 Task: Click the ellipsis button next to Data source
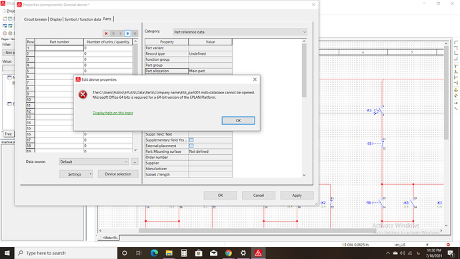point(135,162)
